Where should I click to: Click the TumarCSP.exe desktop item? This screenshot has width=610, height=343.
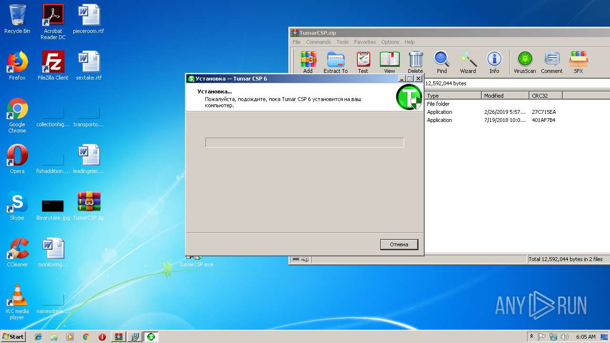pos(196,262)
